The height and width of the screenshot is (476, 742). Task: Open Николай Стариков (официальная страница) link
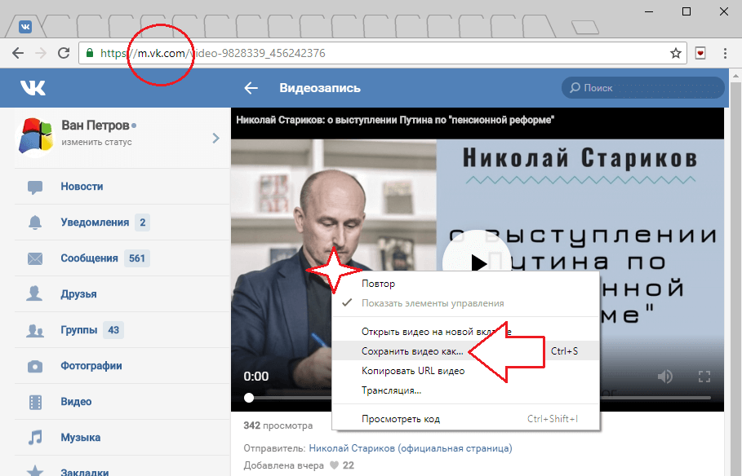(x=411, y=448)
